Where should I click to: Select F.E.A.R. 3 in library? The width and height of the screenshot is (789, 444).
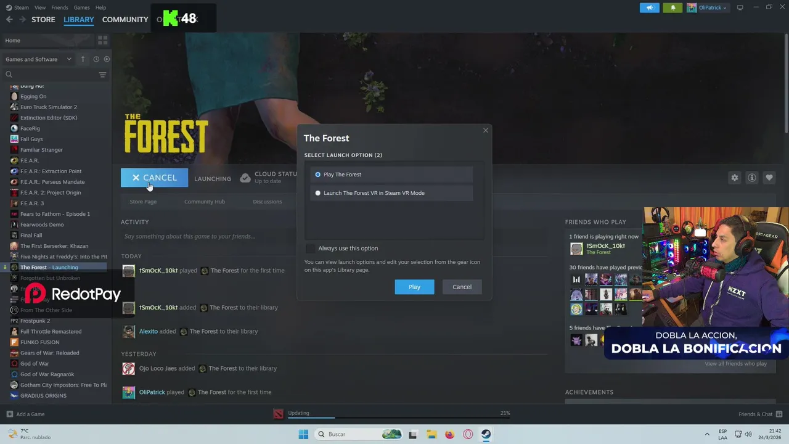click(32, 203)
